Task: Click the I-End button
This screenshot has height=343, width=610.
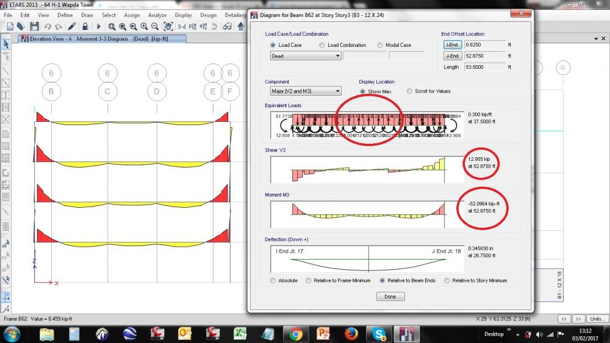Action: click(453, 44)
